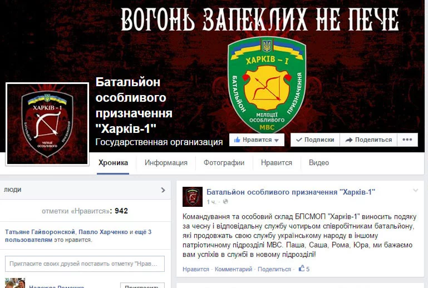
Task: Click the Поделиться link under the post
Action: [274, 269]
